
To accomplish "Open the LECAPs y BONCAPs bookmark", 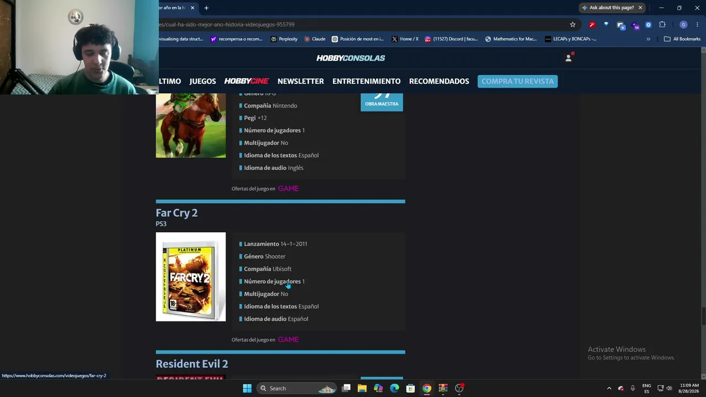I will pos(570,39).
